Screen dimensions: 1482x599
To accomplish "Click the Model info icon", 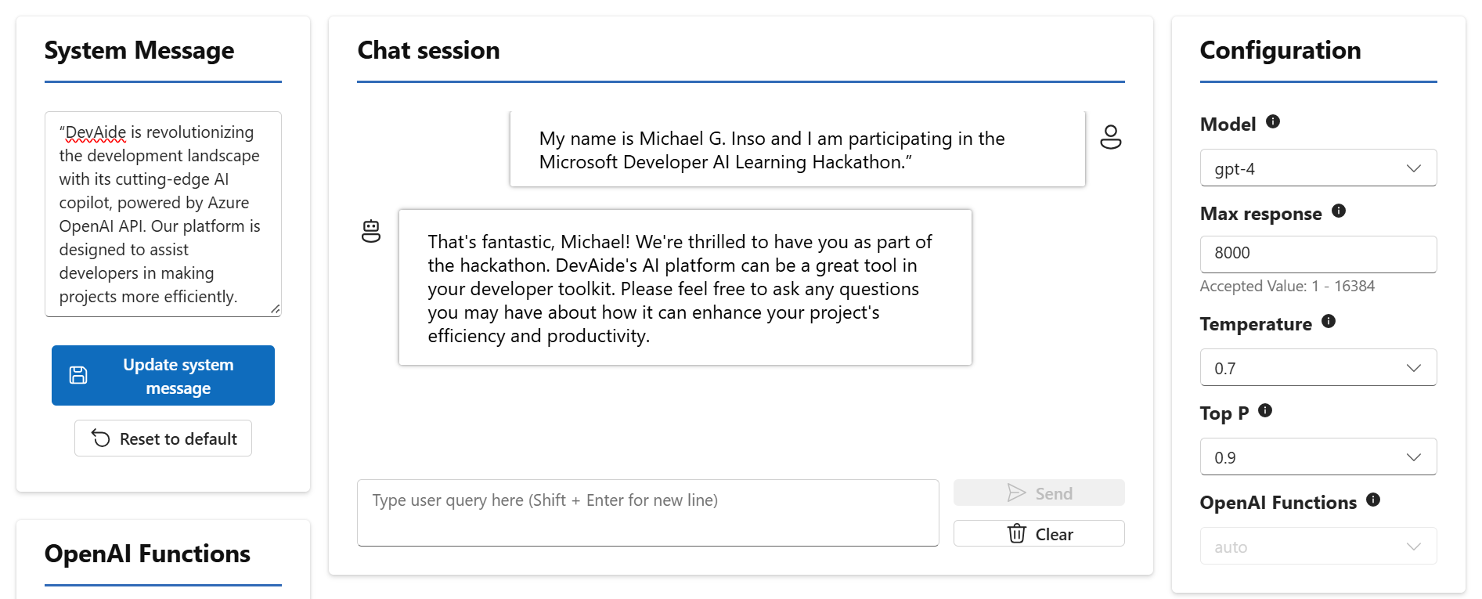I will 1273,121.
